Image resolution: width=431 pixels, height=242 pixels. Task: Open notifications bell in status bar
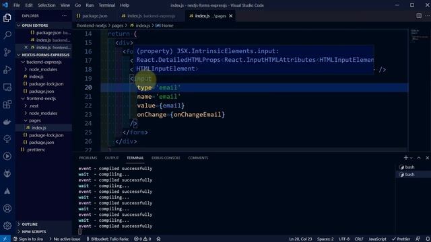(x=428, y=239)
